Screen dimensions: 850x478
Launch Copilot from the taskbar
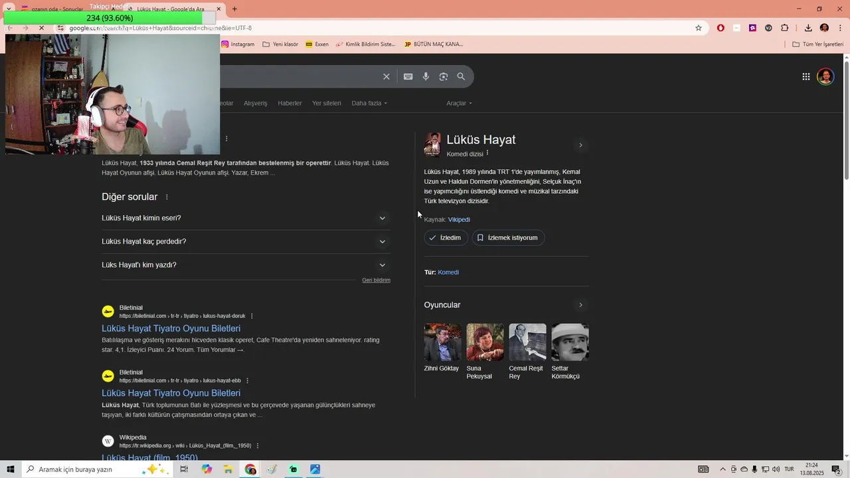[x=207, y=469]
